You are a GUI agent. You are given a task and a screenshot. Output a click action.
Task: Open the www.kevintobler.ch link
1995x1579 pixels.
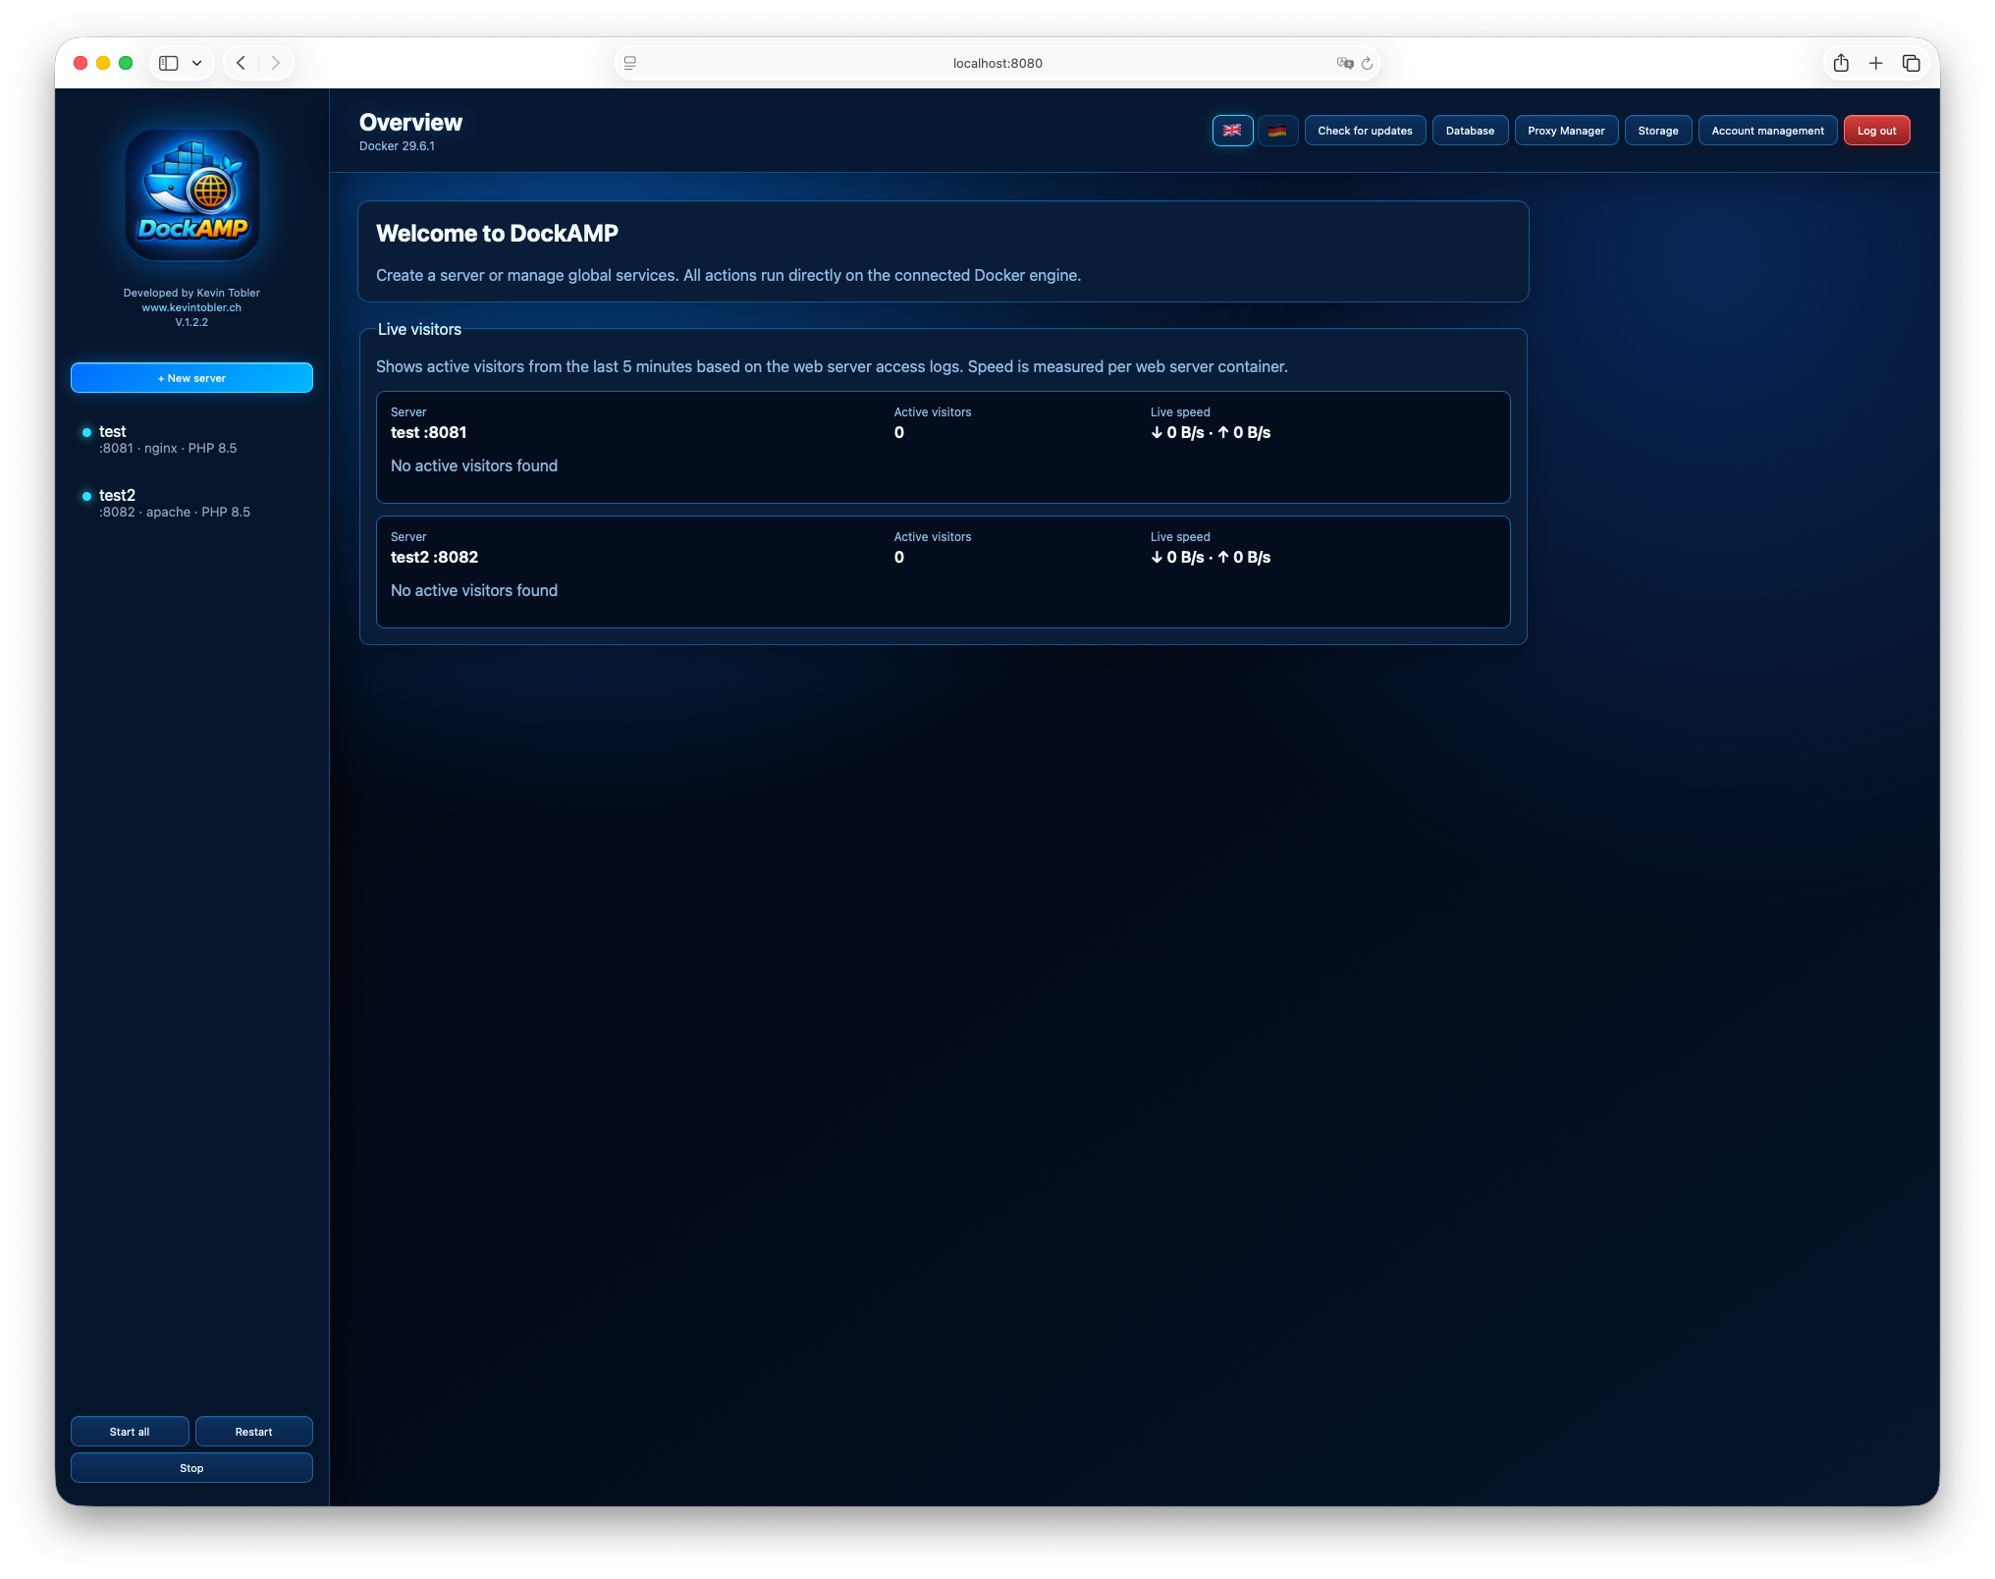[x=191, y=307]
